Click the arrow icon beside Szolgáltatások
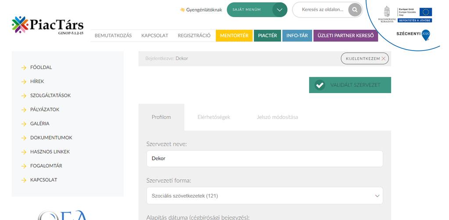Image resolution: width=449 pixels, height=220 pixels. tap(24, 96)
